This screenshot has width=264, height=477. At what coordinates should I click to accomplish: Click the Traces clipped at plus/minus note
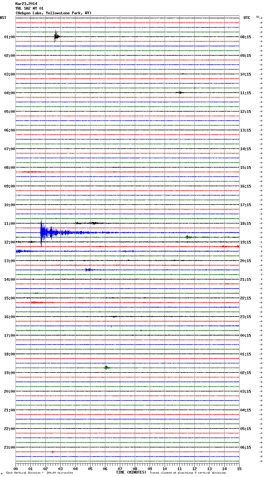pyautogui.click(x=188, y=473)
